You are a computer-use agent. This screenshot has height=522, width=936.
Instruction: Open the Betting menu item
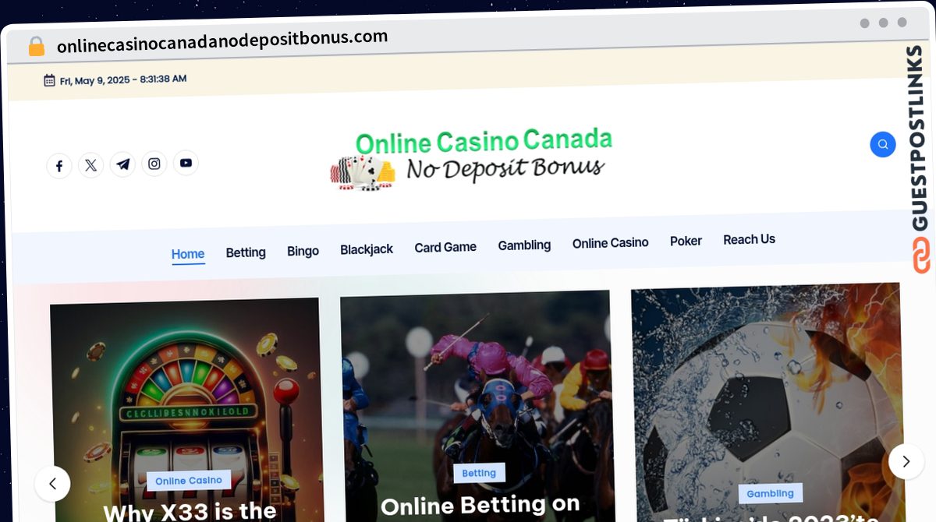(x=246, y=252)
